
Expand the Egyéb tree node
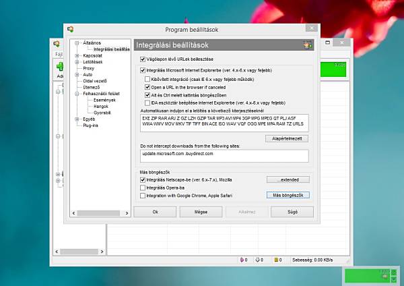77,119
